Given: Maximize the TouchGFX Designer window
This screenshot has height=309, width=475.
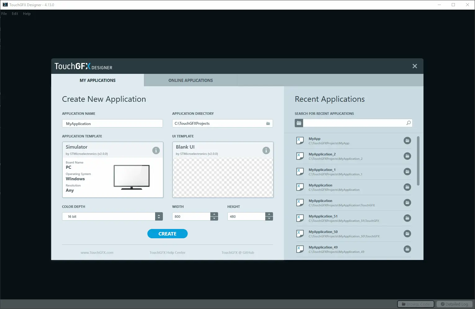Looking at the screenshot, I should tap(453, 5).
